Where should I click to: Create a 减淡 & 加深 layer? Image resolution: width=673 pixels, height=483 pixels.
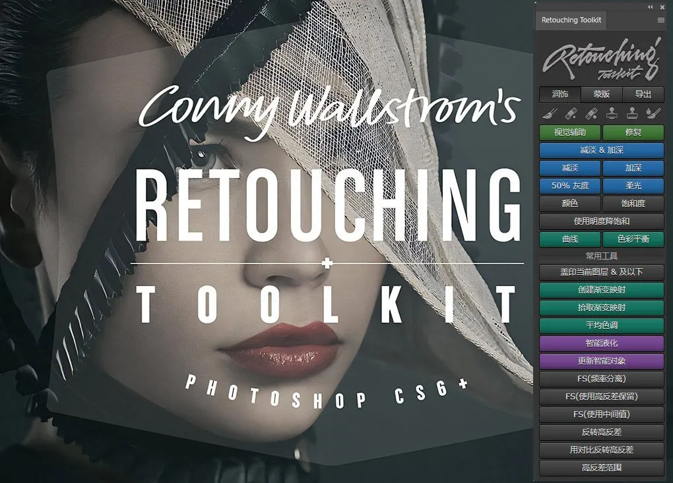[x=601, y=150]
